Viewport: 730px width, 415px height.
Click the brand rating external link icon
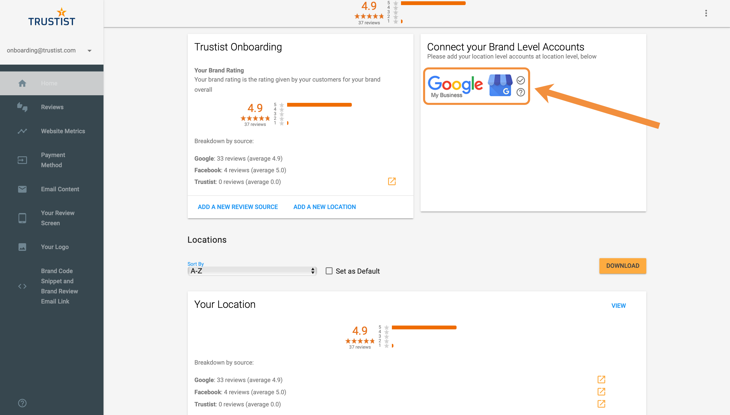click(x=392, y=181)
